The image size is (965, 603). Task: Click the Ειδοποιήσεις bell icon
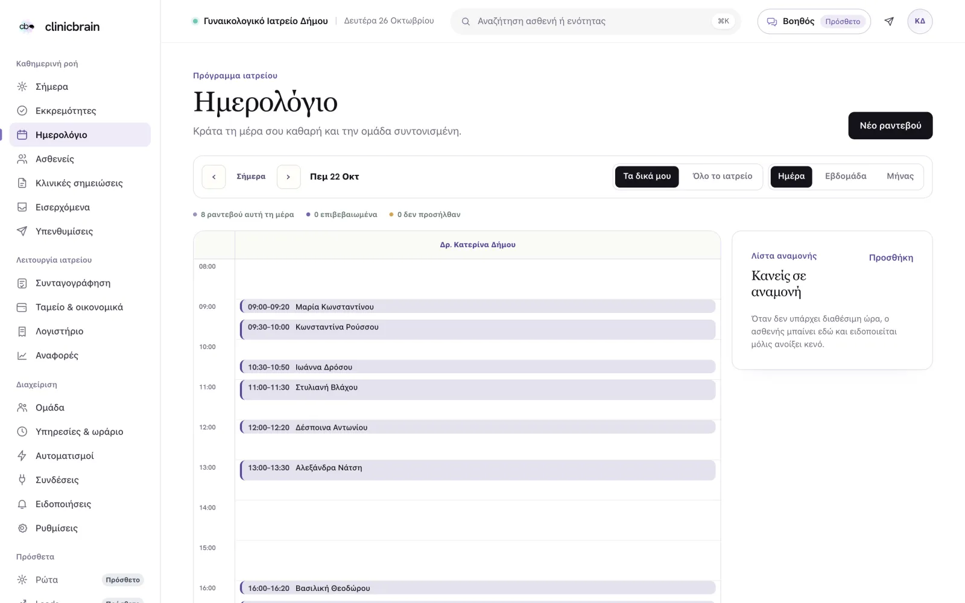22,504
